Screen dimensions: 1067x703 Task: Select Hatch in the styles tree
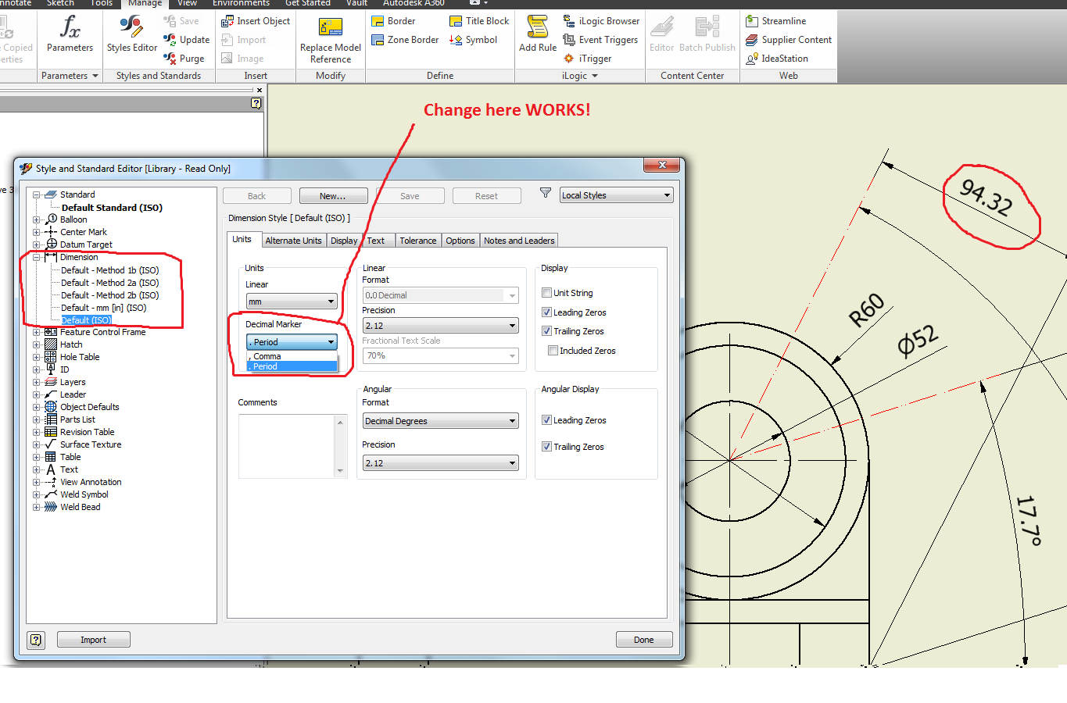pyautogui.click(x=70, y=344)
